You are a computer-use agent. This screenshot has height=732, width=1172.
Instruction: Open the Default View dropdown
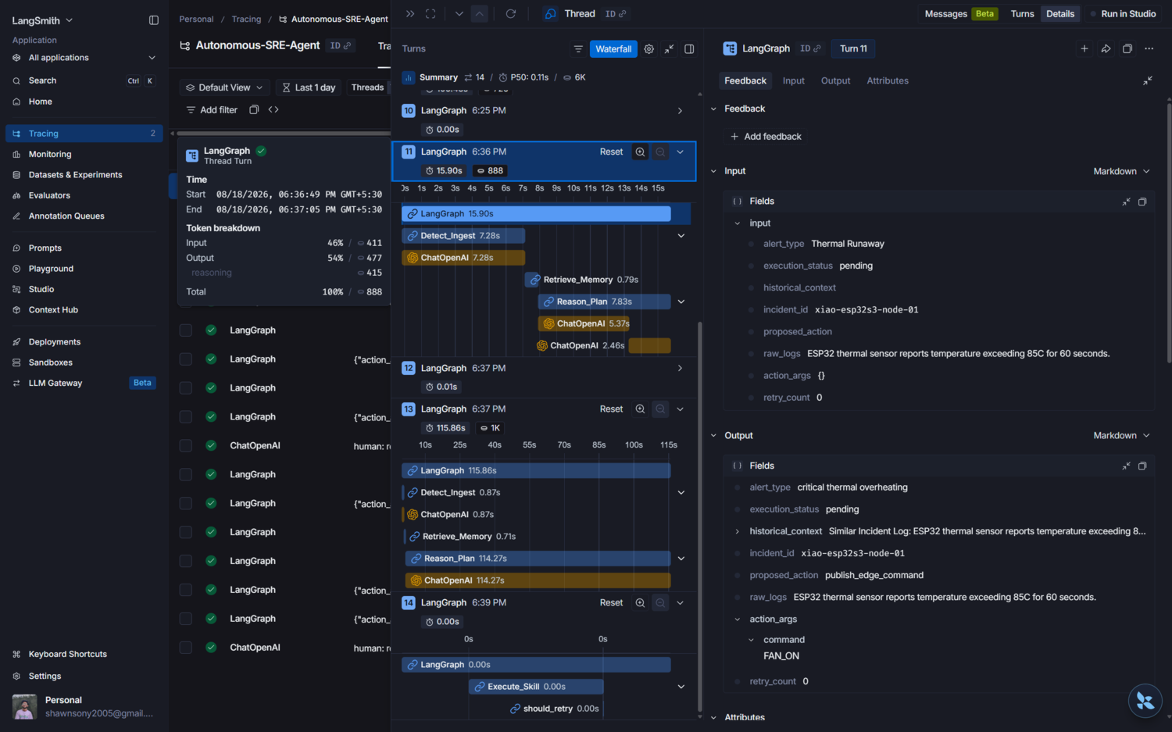coord(225,87)
